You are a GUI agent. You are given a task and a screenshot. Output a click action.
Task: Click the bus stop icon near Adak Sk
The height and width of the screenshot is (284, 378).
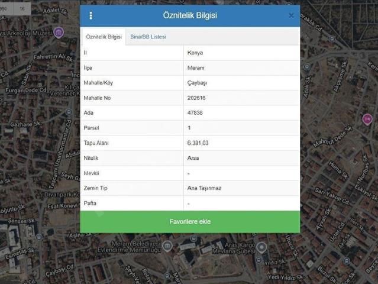click(306, 67)
